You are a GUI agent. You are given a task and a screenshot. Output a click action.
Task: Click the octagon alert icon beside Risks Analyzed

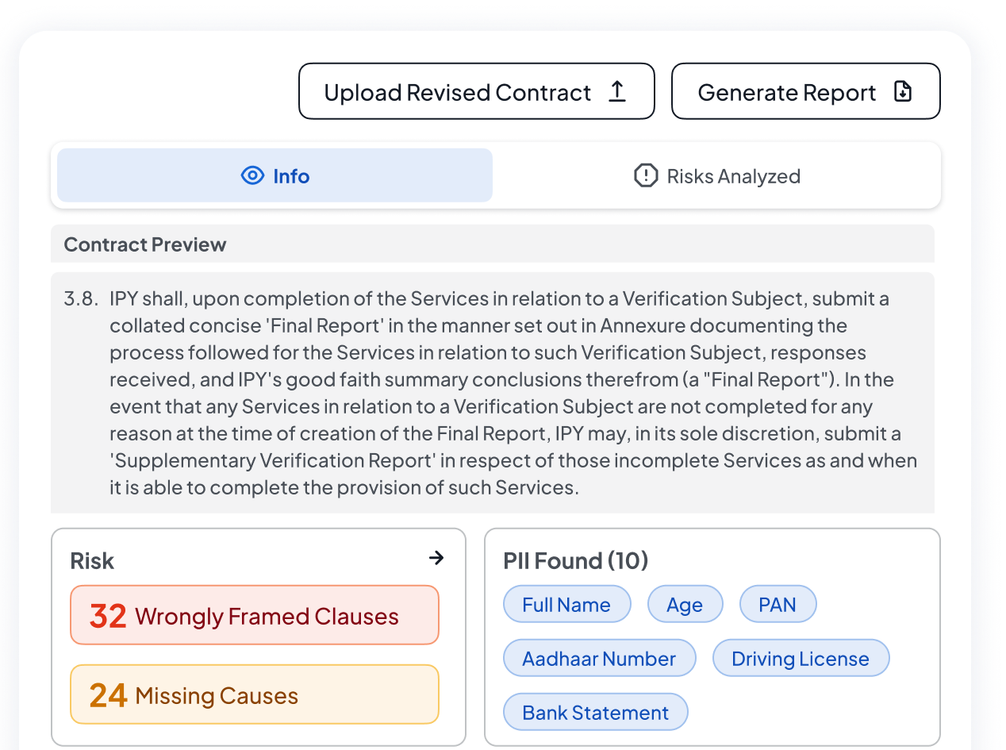pos(646,175)
